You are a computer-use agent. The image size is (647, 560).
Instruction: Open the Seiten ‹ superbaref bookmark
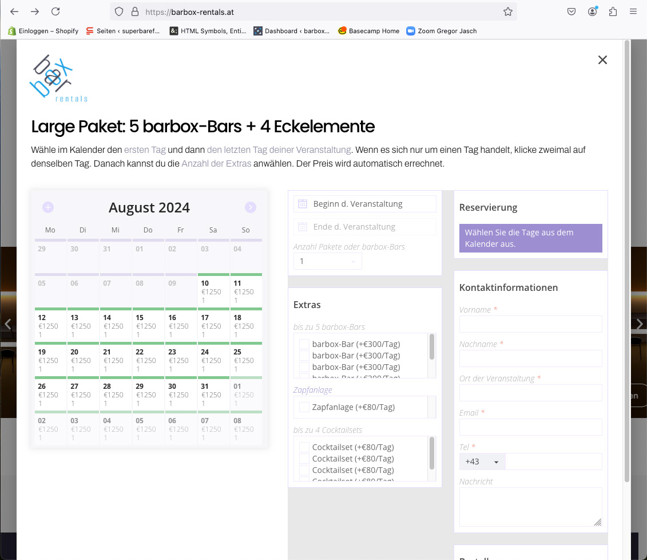[x=123, y=31]
